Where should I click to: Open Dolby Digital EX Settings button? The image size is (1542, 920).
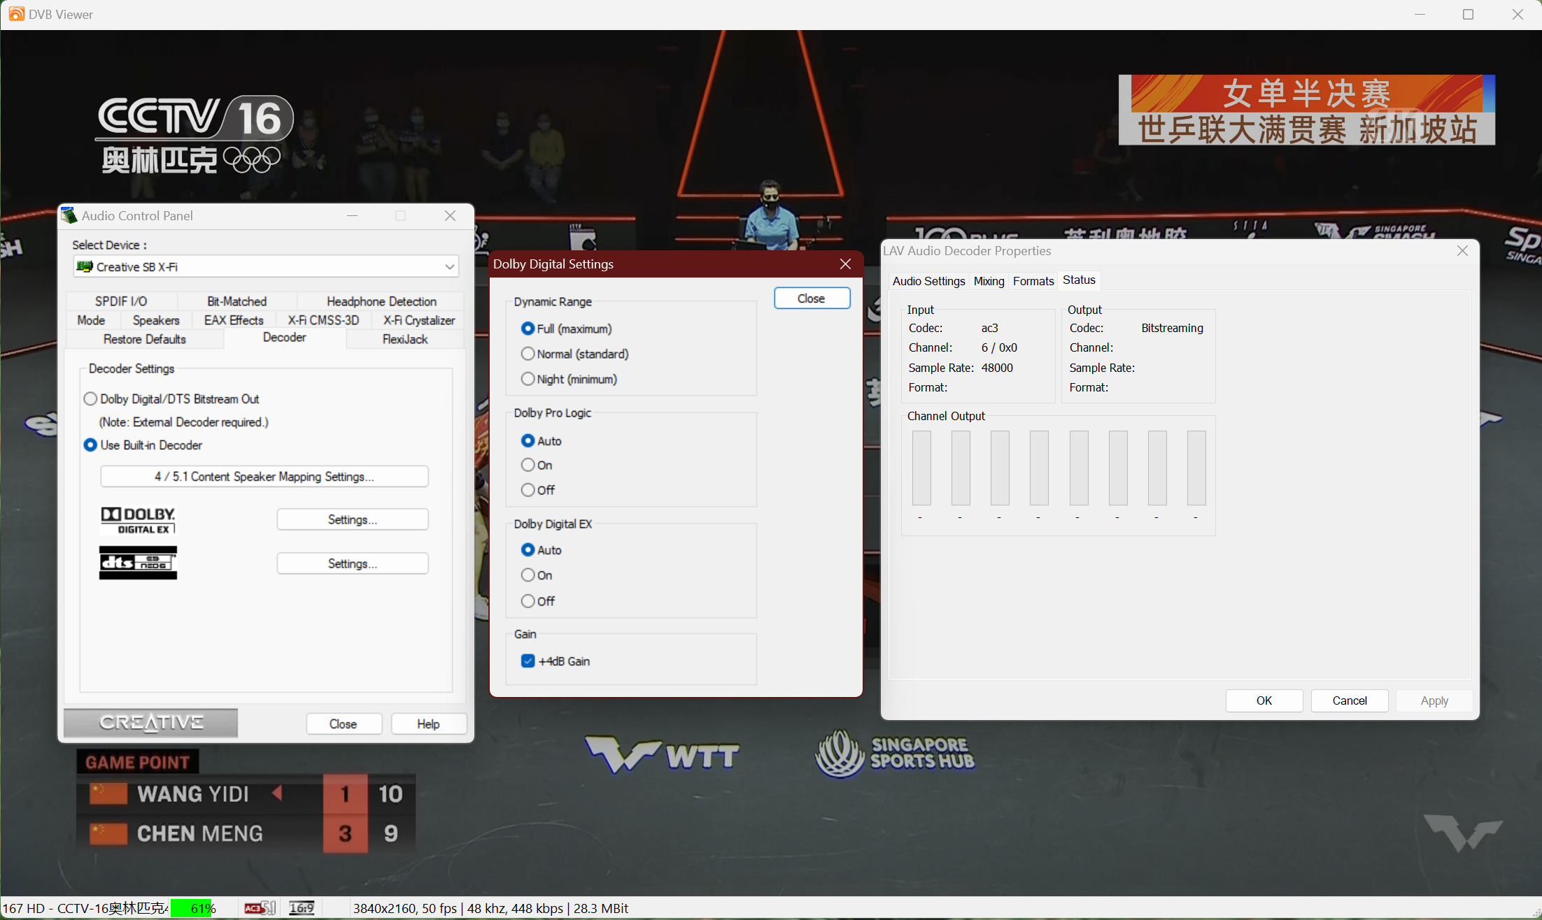(x=353, y=519)
